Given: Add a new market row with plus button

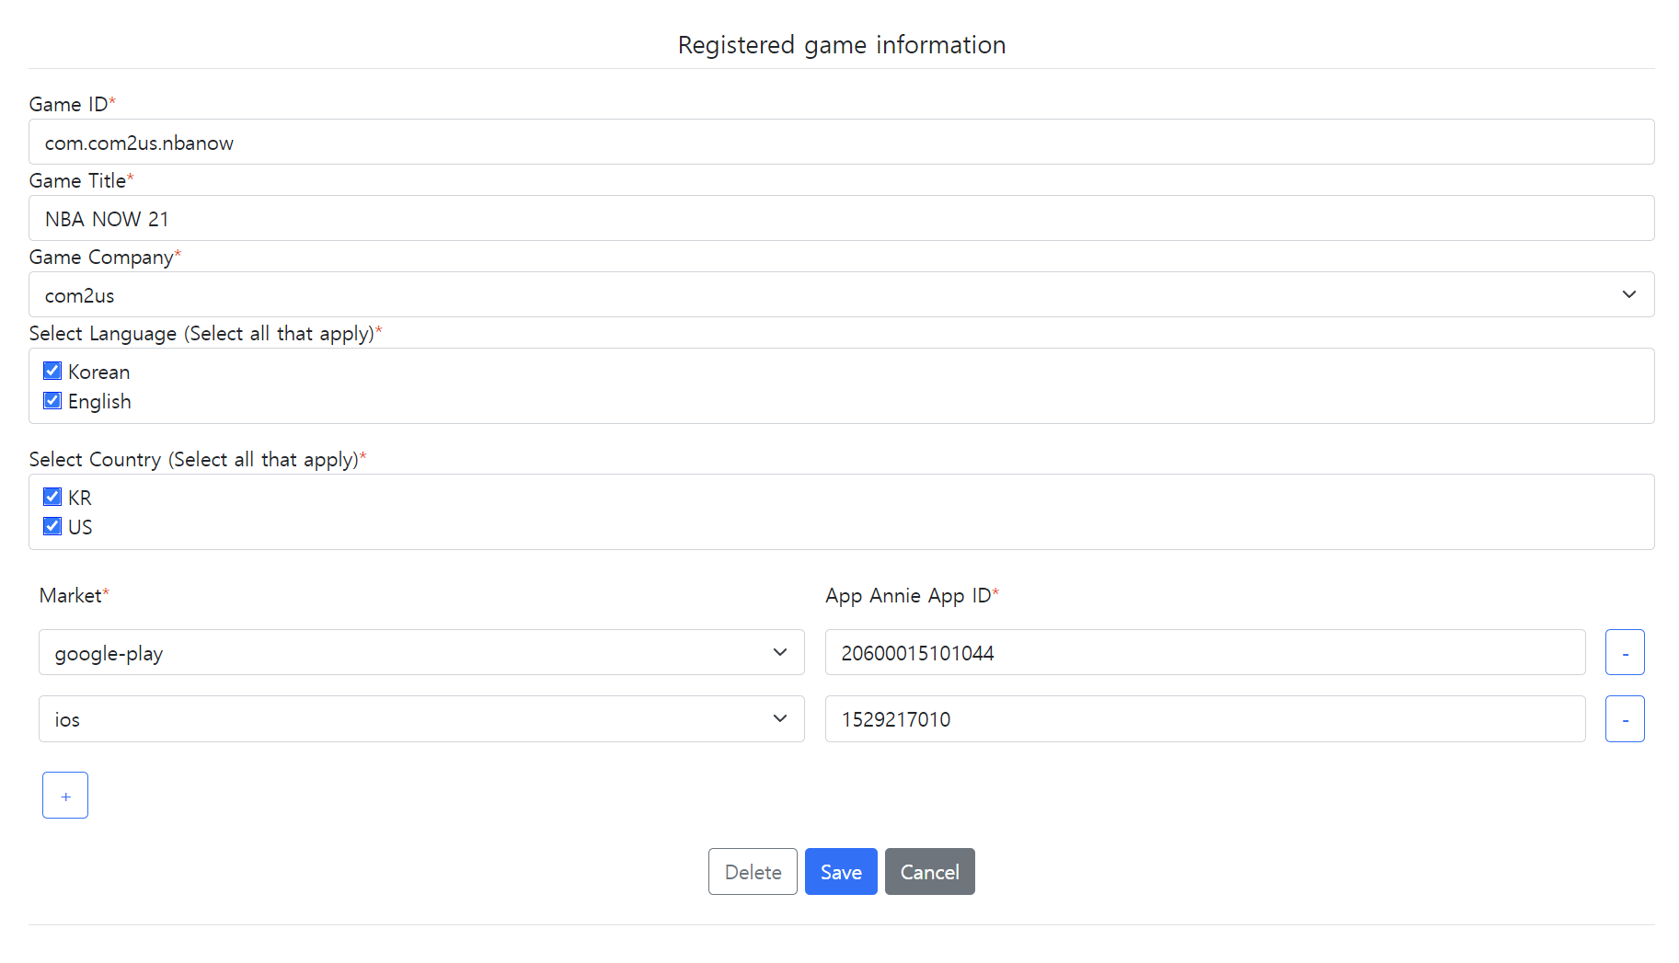Looking at the screenshot, I should (x=65, y=795).
